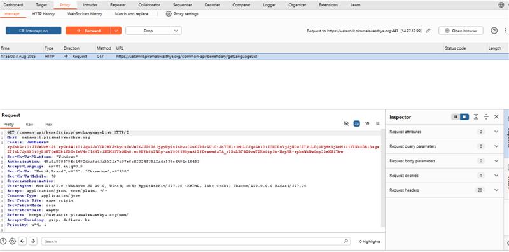Click the Authorization header line in request
Image resolution: width=509 pixels, height=252 pixels.
tap(103, 161)
